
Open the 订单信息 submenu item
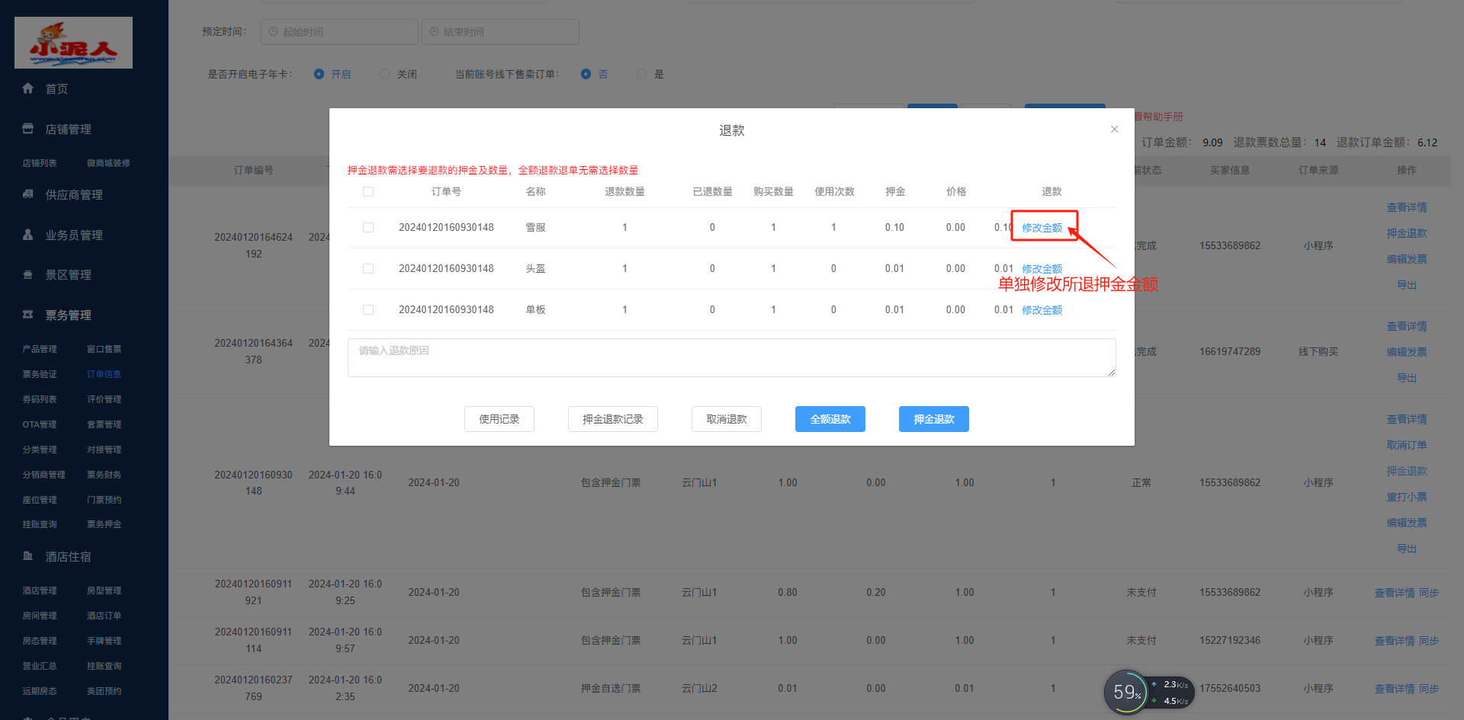[104, 374]
